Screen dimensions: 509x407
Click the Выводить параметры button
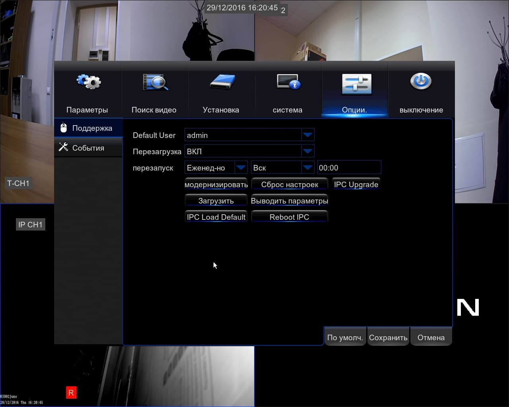289,200
